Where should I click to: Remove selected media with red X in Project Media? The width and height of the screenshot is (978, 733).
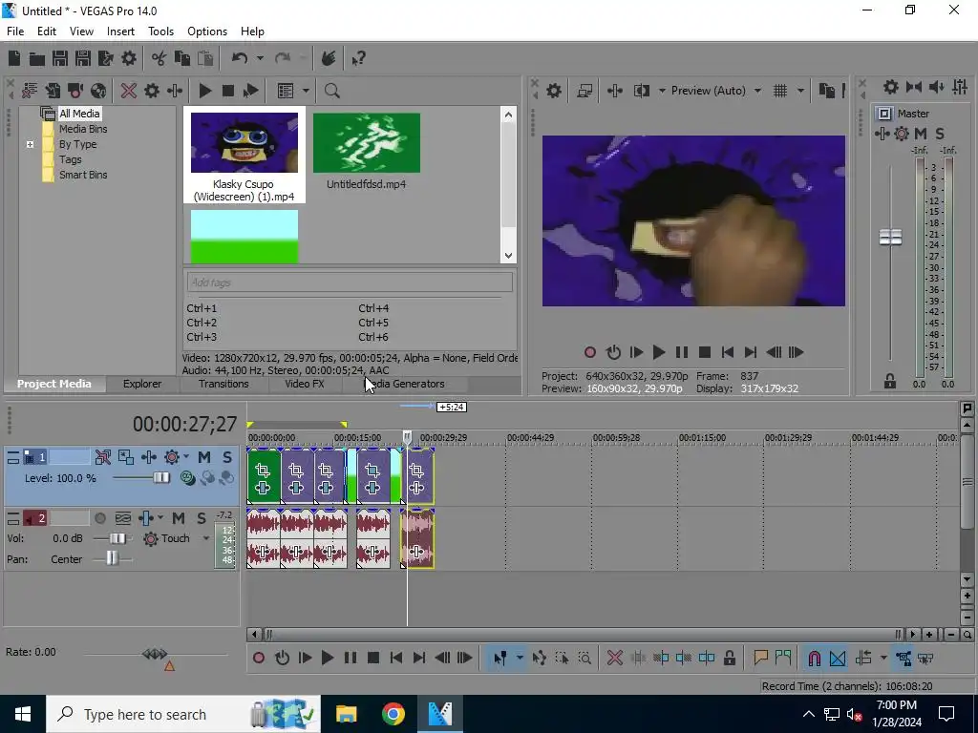click(129, 91)
